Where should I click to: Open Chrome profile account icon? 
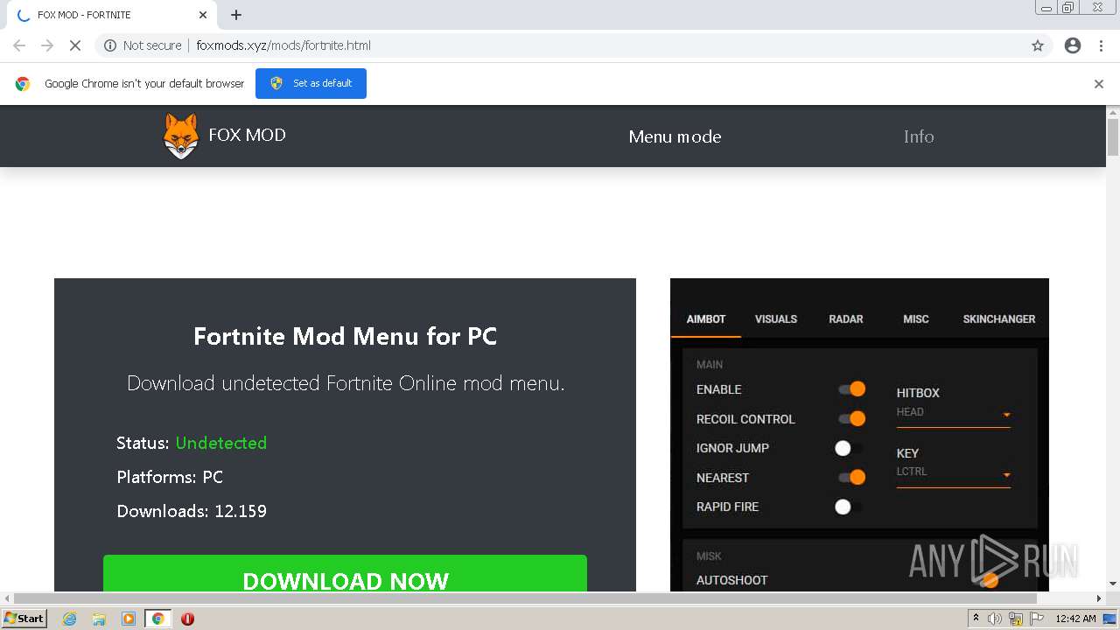click(1073, 45)
